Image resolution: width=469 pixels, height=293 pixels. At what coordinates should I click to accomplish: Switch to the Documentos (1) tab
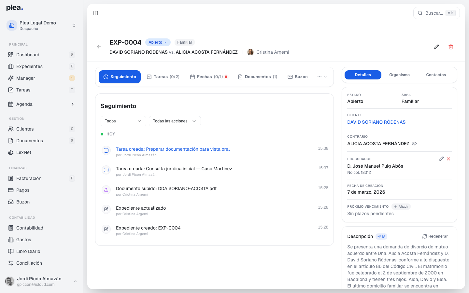coord(258,77)
